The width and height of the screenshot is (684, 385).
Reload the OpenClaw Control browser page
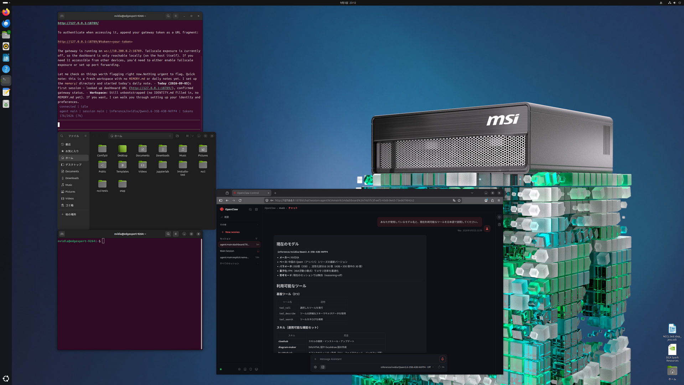coord(240,200)
